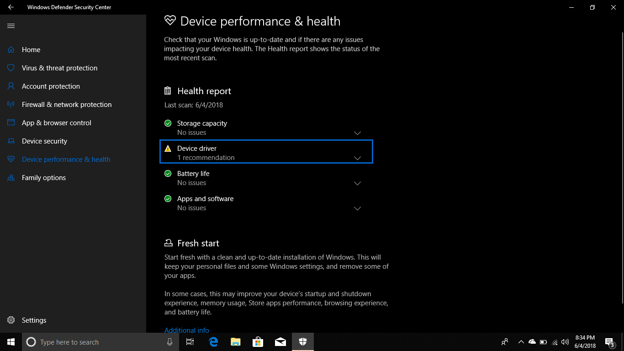
Task: Click the green check beside Storage capacity
Action: 168,123
